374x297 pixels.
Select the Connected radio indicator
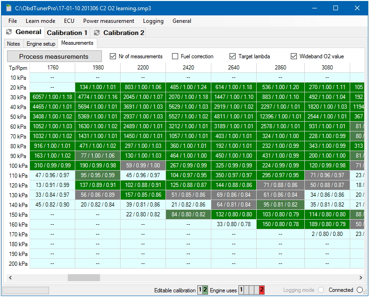(360, 290)
